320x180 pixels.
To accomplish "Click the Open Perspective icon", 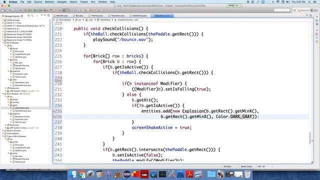I will coord(294,10).
